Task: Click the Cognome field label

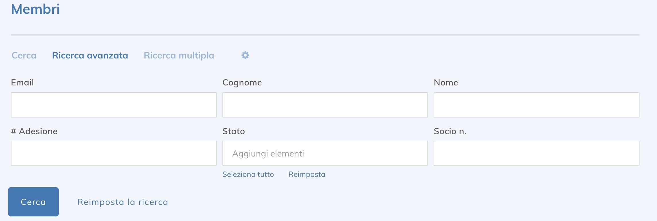Action: point(242,83)
